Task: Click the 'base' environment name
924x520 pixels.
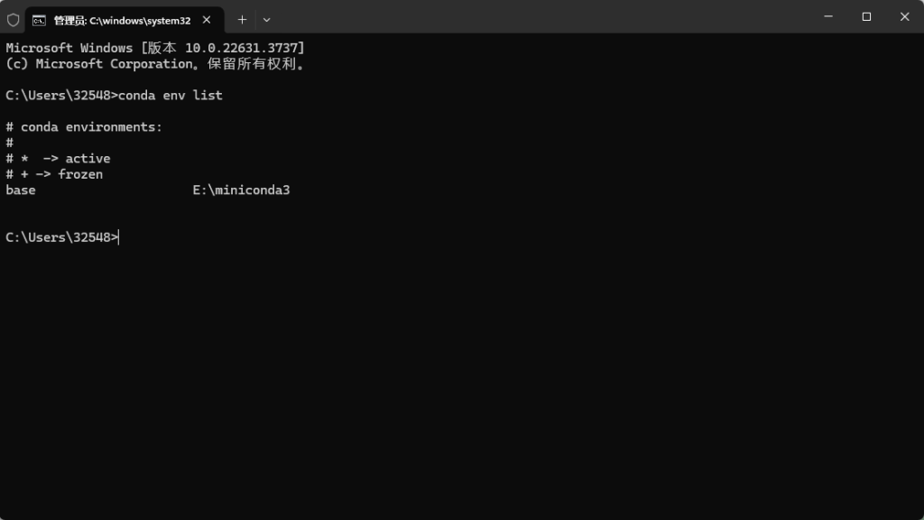Action: pos(21,190)
